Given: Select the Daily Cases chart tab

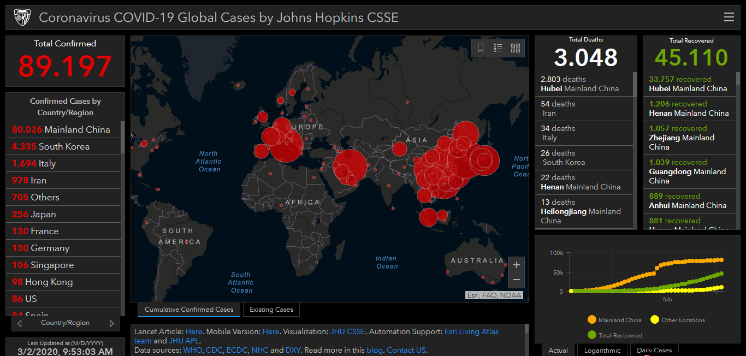Looking at the screenshot, I should click(x=654, y=350).
